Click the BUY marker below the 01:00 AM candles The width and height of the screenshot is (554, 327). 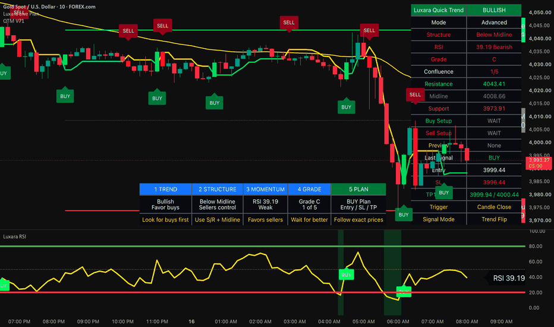point(215,102)
